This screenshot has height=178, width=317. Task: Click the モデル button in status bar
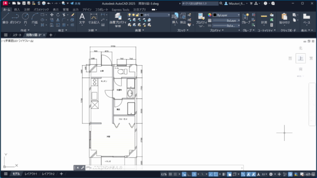pos(164,174)
